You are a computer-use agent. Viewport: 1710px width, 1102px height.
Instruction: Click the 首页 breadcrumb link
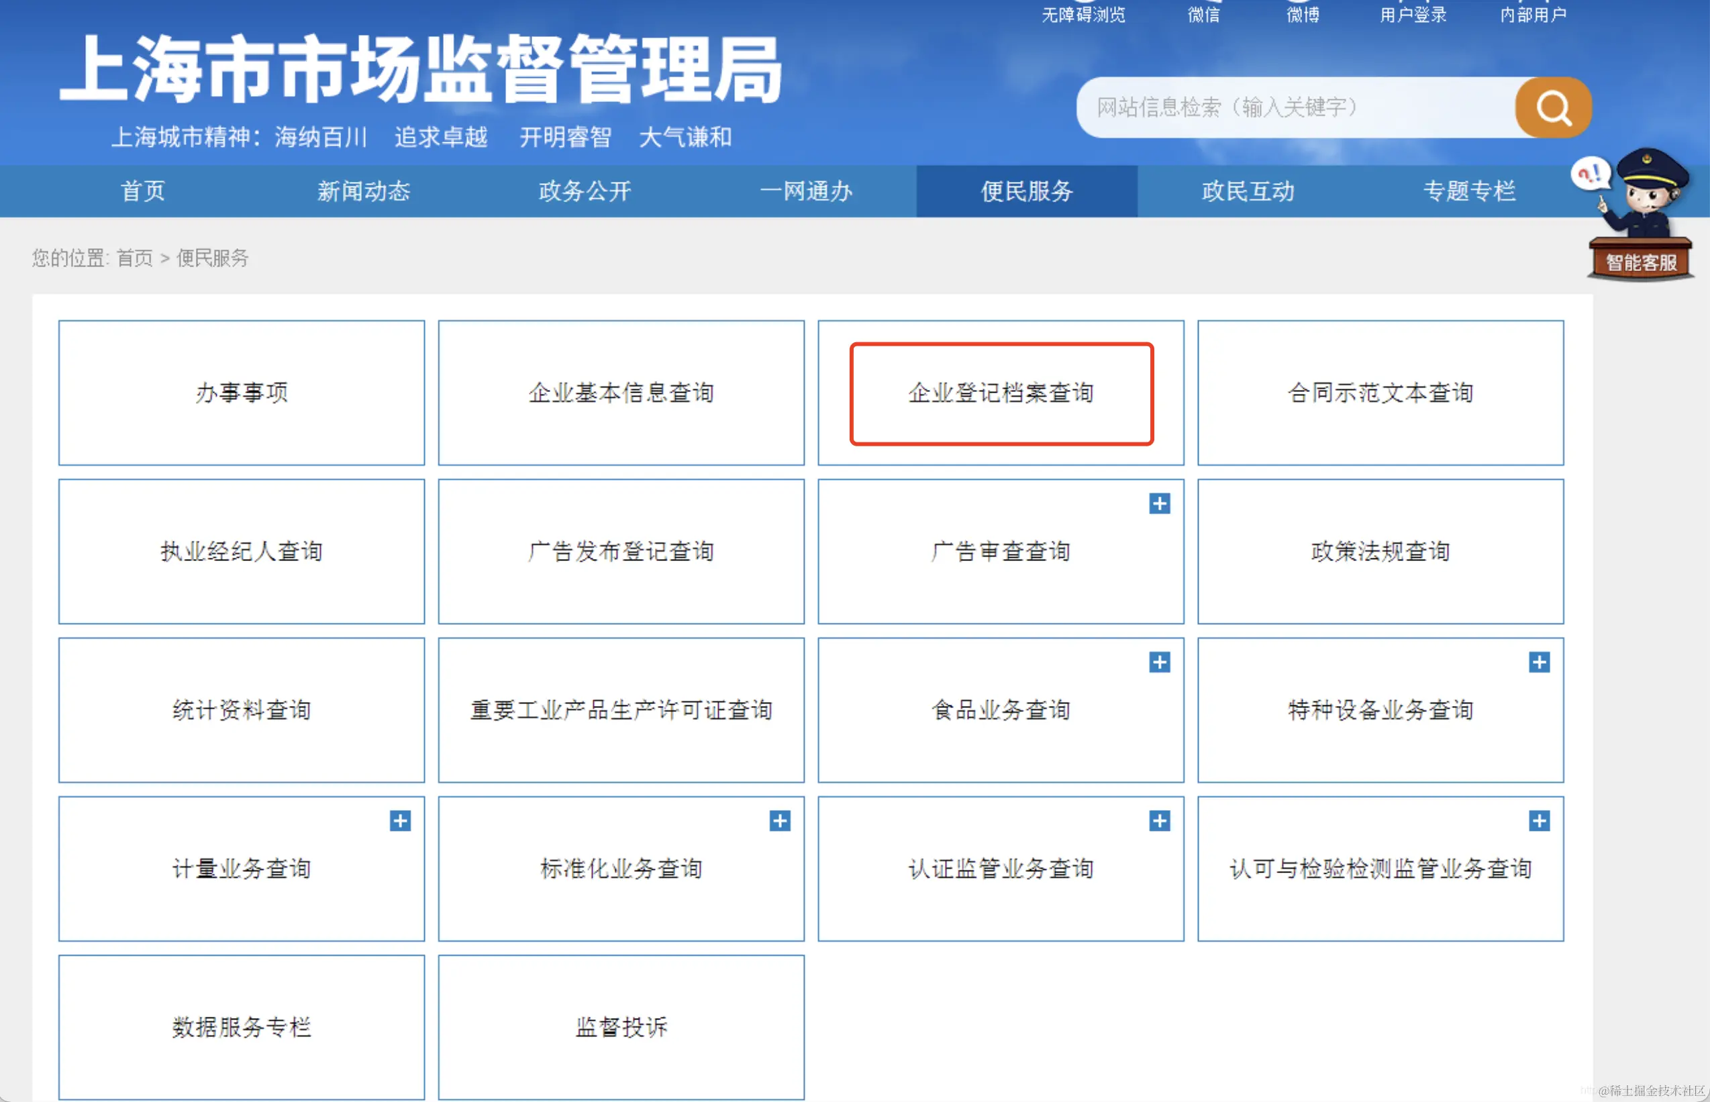[134, 258]
